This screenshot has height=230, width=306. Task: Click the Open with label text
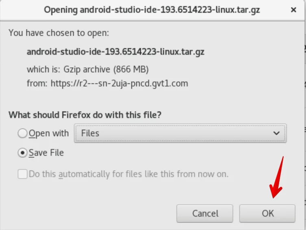(x=49, y=134)
